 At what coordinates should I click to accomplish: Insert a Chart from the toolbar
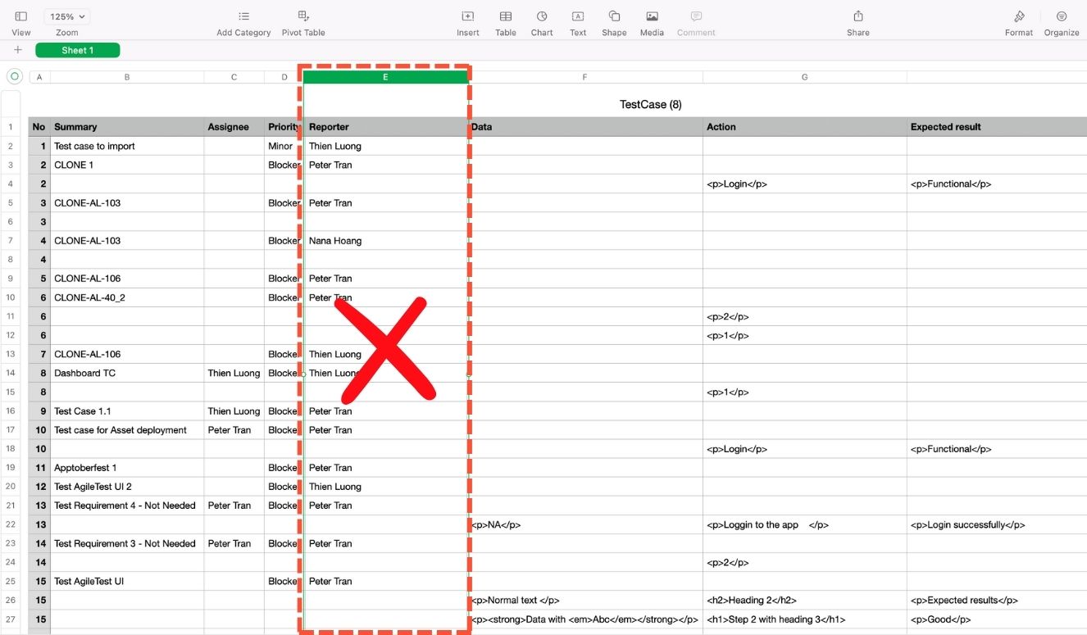[x=542, y=17]
